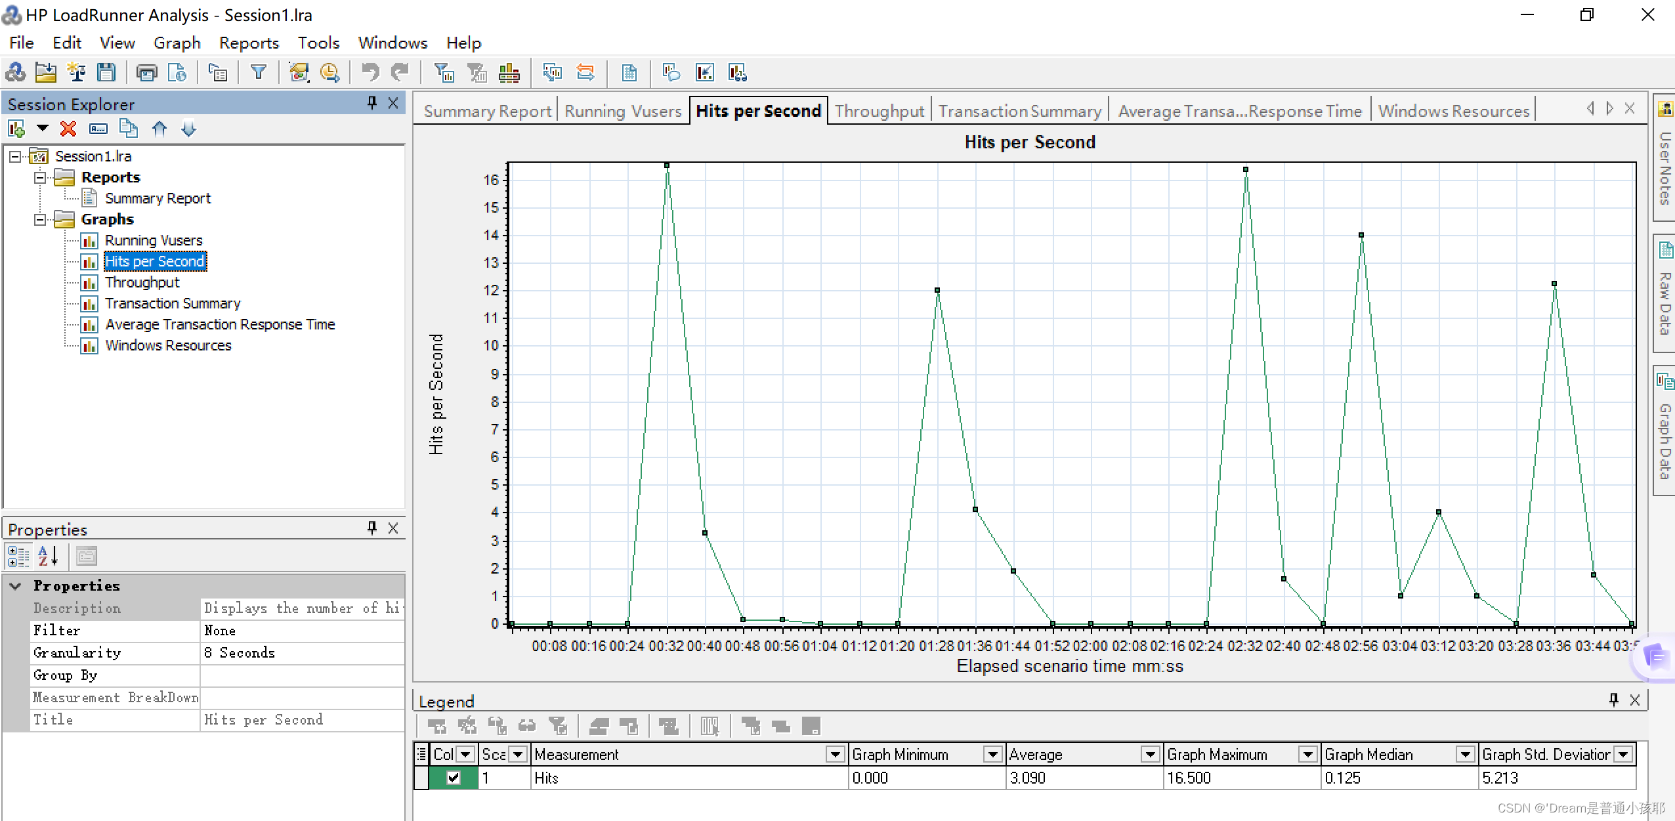Open the Graph Data side panel
Screen dimensions: 1675x821
point(1664,431)
